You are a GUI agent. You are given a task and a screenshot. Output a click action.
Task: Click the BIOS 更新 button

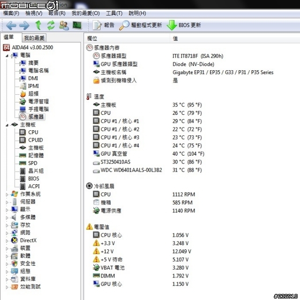point(184,25)
